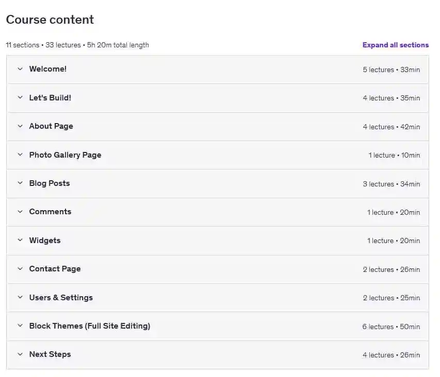Click the '5 lectures • 33min' label
The width and height of the screenshot is (440, 377).
pos(391,70)
